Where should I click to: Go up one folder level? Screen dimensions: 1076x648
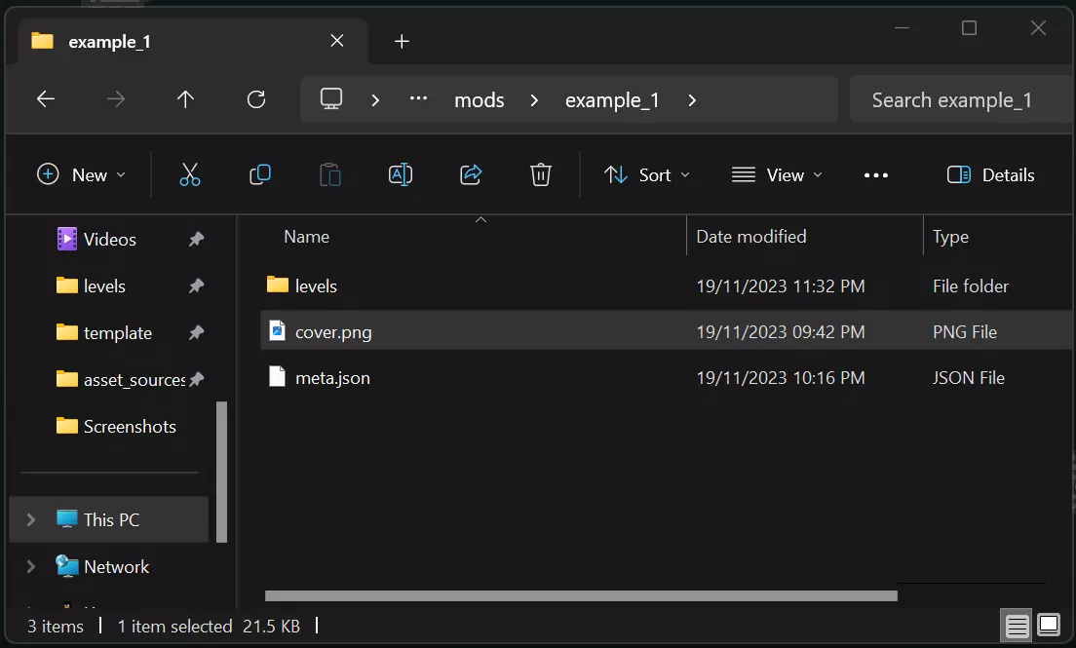point(185,99)
